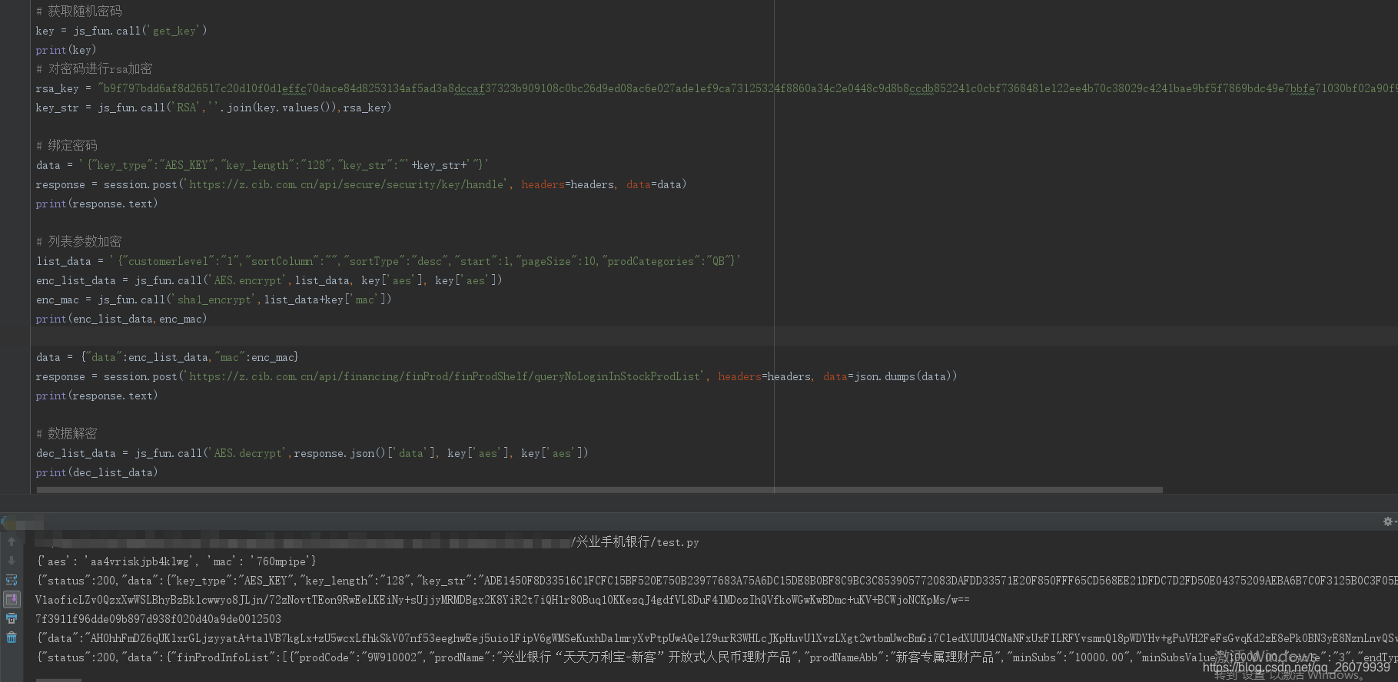This screenshot has height=682, width=1398.
Task: Click console hash 7f3911f96dde09b897d938f020d40a9de0012503
Action: 158,619
